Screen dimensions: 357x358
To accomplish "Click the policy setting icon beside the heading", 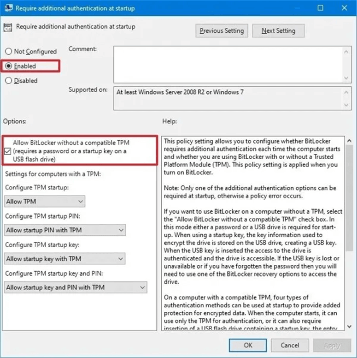I will pyautogui.click(x=8, y=27).
